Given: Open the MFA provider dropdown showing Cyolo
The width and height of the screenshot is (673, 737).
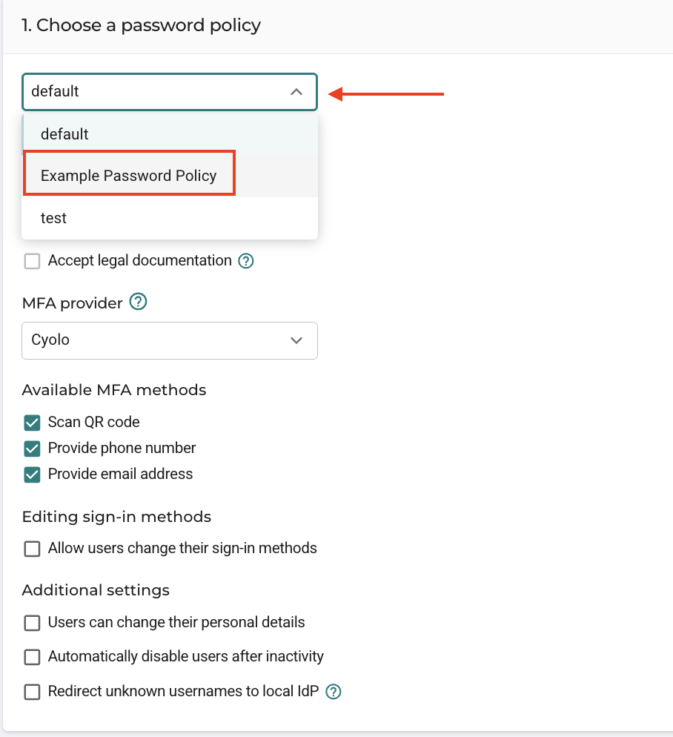Looking at the screenshot, I should tap(170, 340).
